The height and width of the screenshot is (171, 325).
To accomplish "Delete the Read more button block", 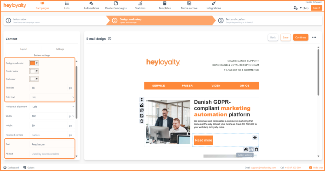I will [x=256, y=149].
